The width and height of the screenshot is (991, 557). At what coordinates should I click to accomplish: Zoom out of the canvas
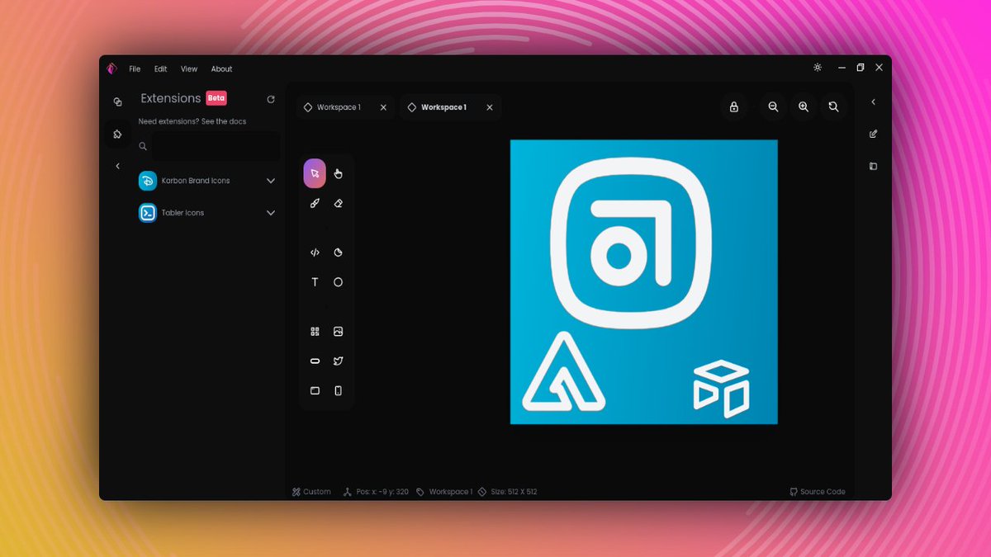point(773,107)
